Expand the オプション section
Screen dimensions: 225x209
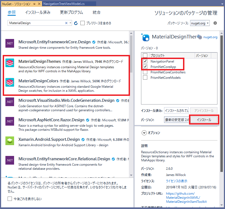coord(144,133)
